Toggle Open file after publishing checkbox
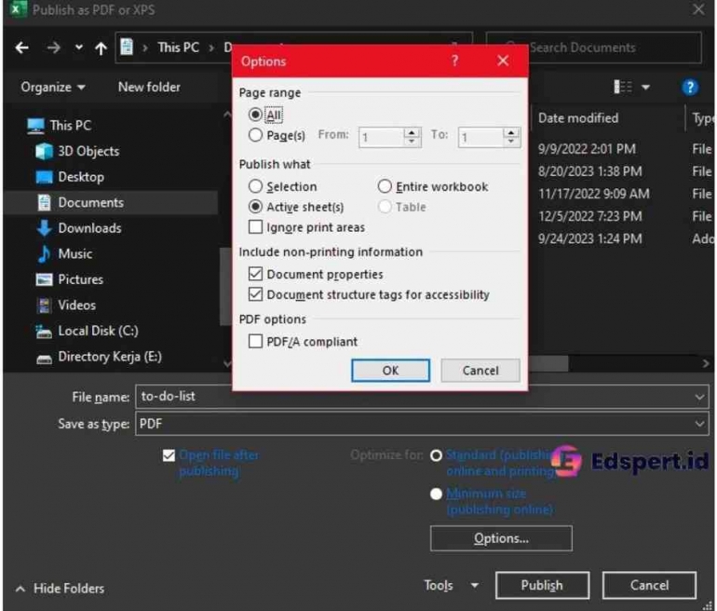Viewport: 717px width, 611px height. click(x=169, y=455)
